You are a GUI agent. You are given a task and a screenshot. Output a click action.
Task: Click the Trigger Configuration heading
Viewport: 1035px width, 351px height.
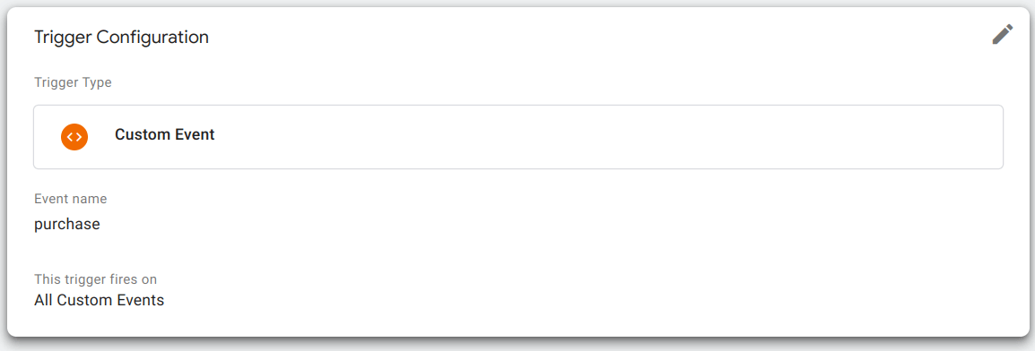pyautogui.click(x=121, y=38)
